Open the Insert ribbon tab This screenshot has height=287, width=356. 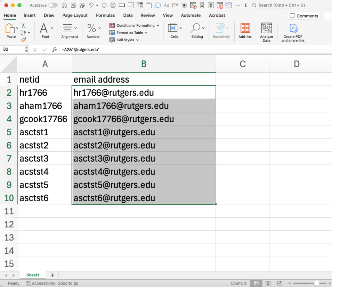click(x=30, y=15)
